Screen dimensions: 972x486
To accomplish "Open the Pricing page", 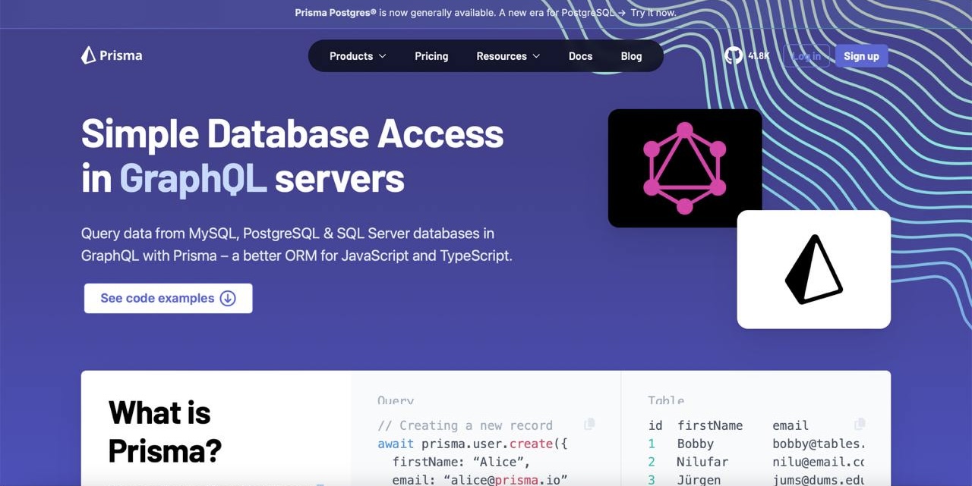I will click(x=431, y=56).
